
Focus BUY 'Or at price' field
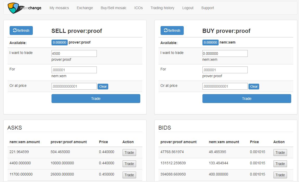point(225,86)
